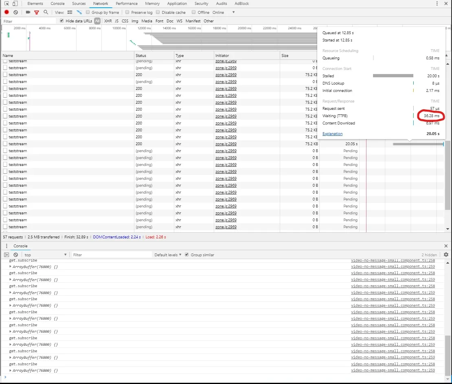Viewport: 452px width, 384px height.
Task: Open the console context 'top' dropdown
Action: pos(46,255)
